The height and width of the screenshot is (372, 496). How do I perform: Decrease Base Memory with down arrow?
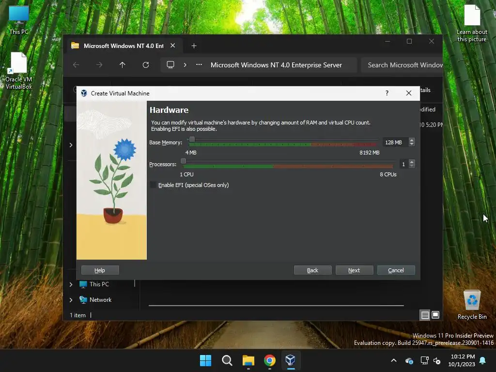pyautogui.click(x=412, y=144)
